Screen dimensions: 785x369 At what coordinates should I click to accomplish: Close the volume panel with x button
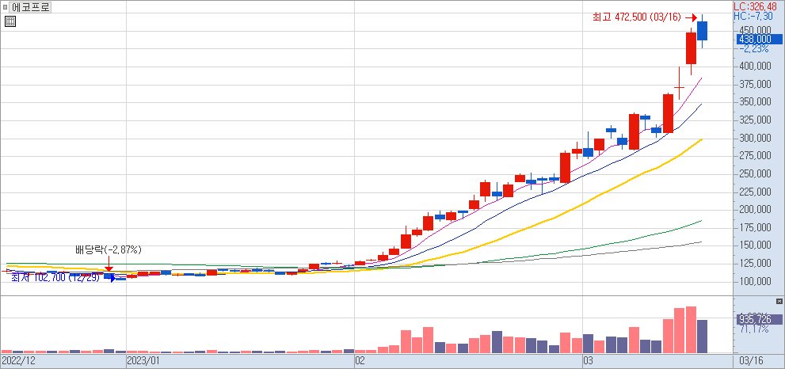coord(779,301)
